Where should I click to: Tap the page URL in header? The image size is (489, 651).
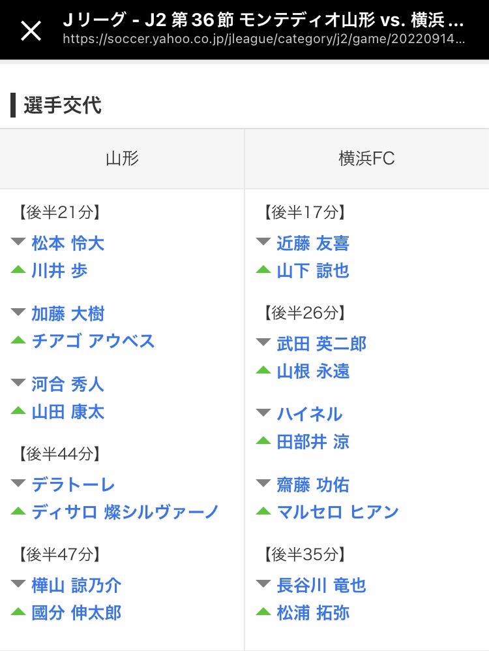(264, 39)
